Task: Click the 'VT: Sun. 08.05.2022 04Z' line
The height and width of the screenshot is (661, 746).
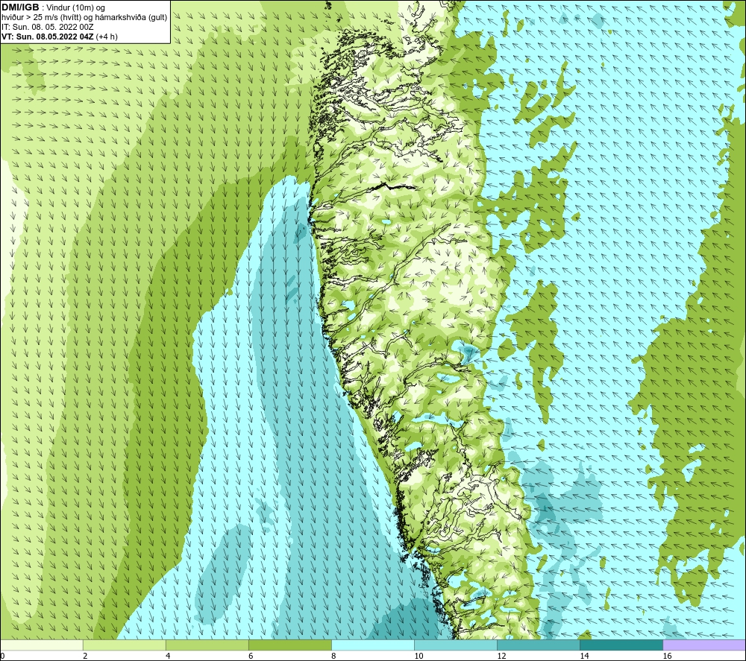Action: coord(48,37)
